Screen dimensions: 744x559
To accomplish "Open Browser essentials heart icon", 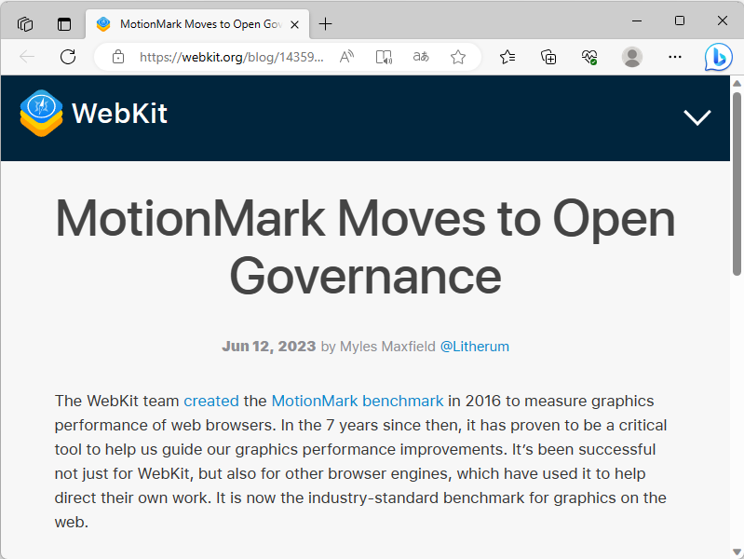I will point(589,57).
